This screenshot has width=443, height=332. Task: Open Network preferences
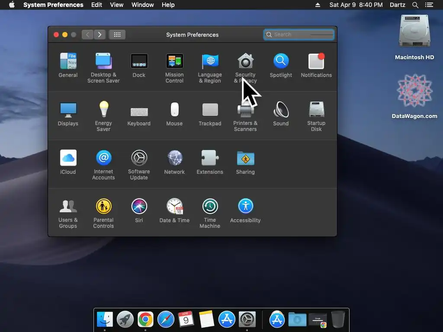click(174, 162)
